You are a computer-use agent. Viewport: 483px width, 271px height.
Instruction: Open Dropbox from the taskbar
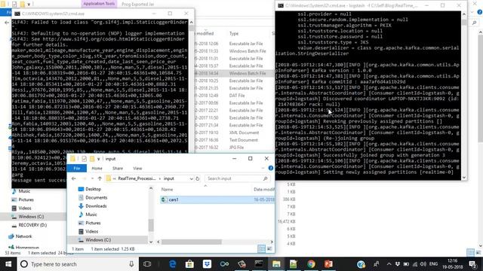[207, 264]
